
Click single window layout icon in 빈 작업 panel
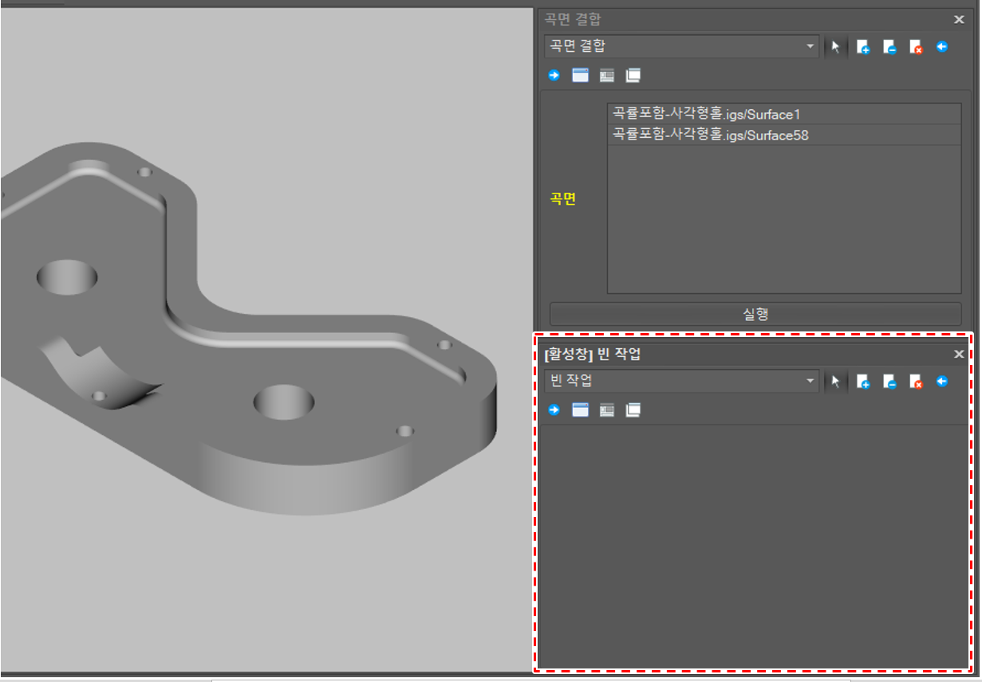tap(580, 410)
